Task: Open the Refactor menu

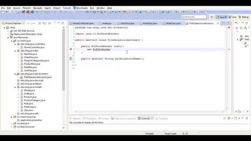Action: [27, 8]
